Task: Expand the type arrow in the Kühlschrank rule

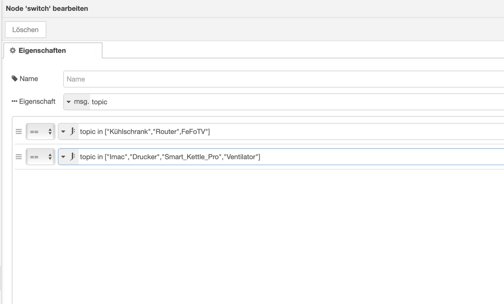Action: click(x=63, y=131)
